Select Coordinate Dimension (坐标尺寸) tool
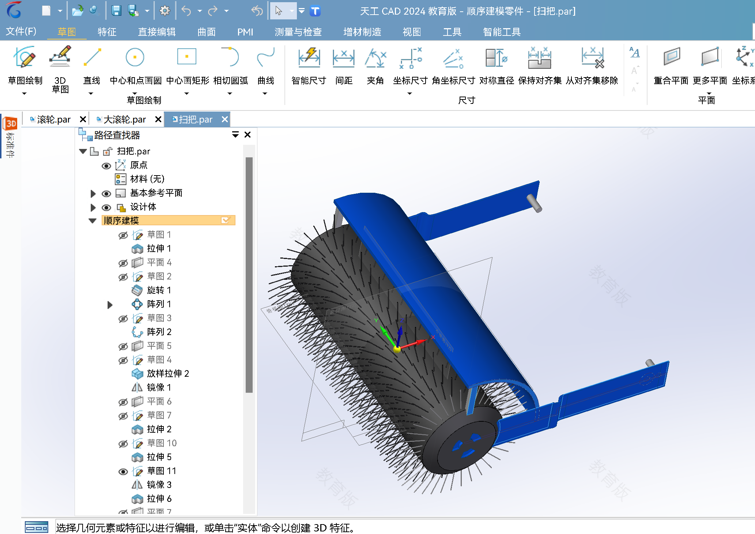The image size is (755, 534). coord(410,66)
